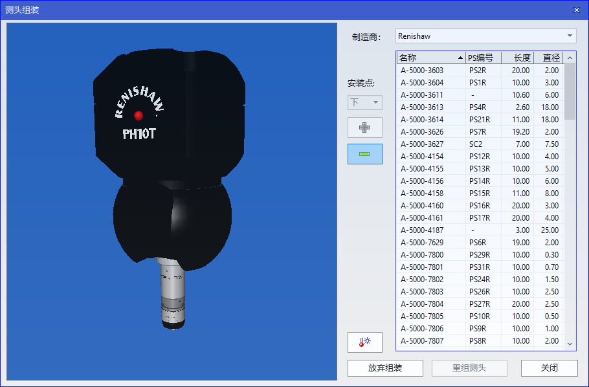This screenshot has width=589, height=387.
Task: Sort by the 直径 column header
Action: pos(548,58)
